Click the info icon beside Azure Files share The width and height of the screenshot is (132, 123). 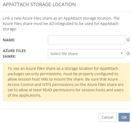coord(128,53)
